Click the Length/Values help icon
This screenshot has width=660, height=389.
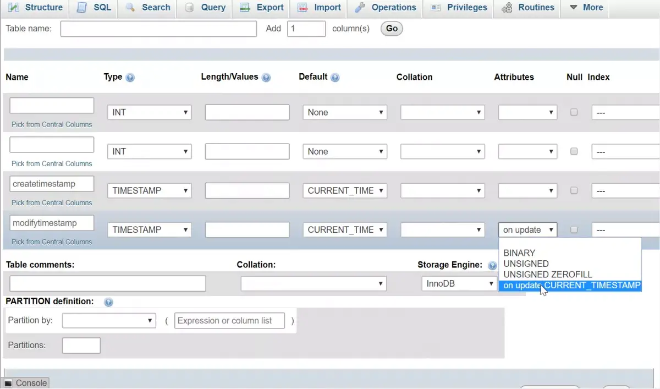(266, 78)
